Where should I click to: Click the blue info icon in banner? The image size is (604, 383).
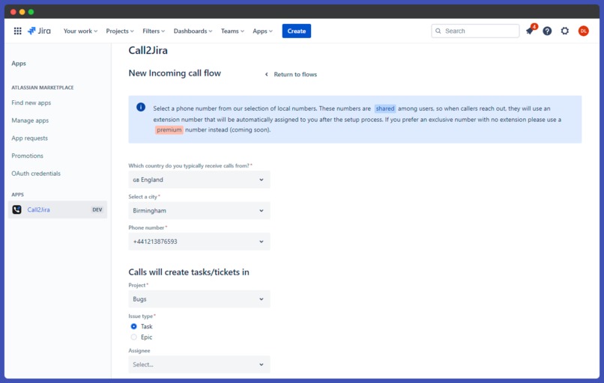tap(141, 107)
